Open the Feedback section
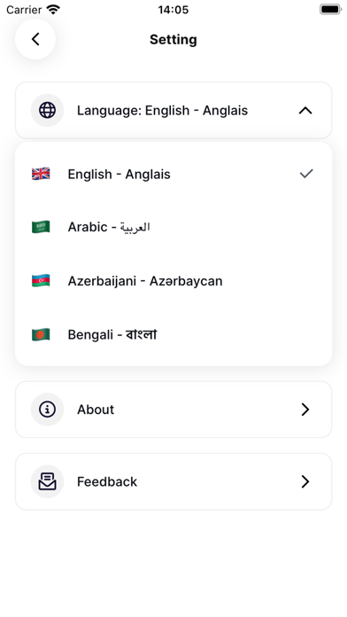 point(173,481)
